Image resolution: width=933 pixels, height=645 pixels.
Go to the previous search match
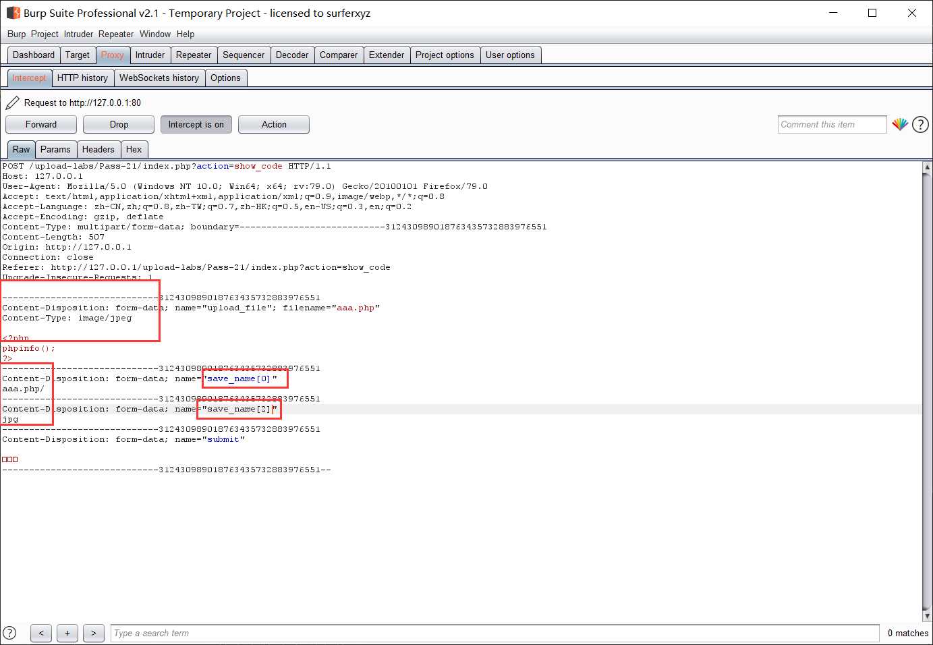point(41,633)
